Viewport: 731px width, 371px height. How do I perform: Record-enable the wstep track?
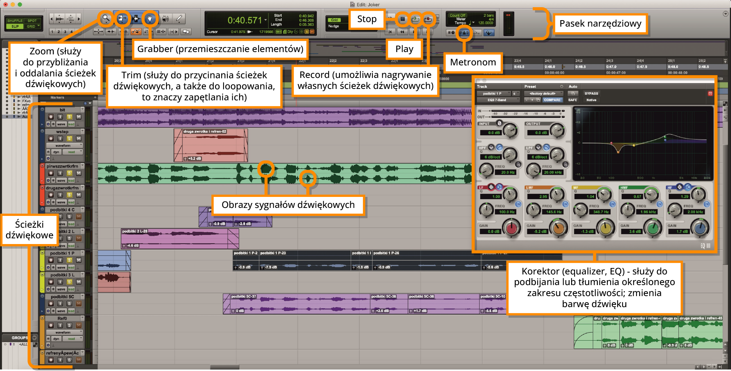click(x=51, y=139)
